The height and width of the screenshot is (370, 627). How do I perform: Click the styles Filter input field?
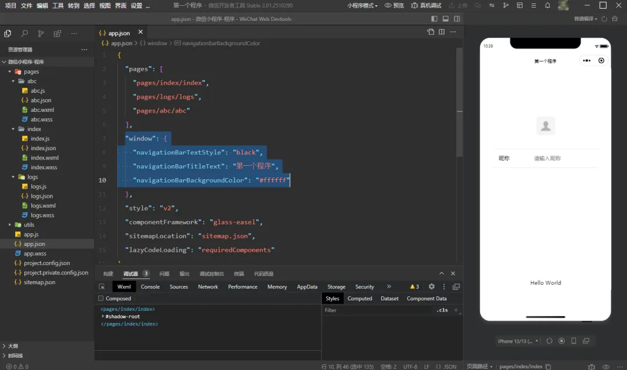[378, 310]
